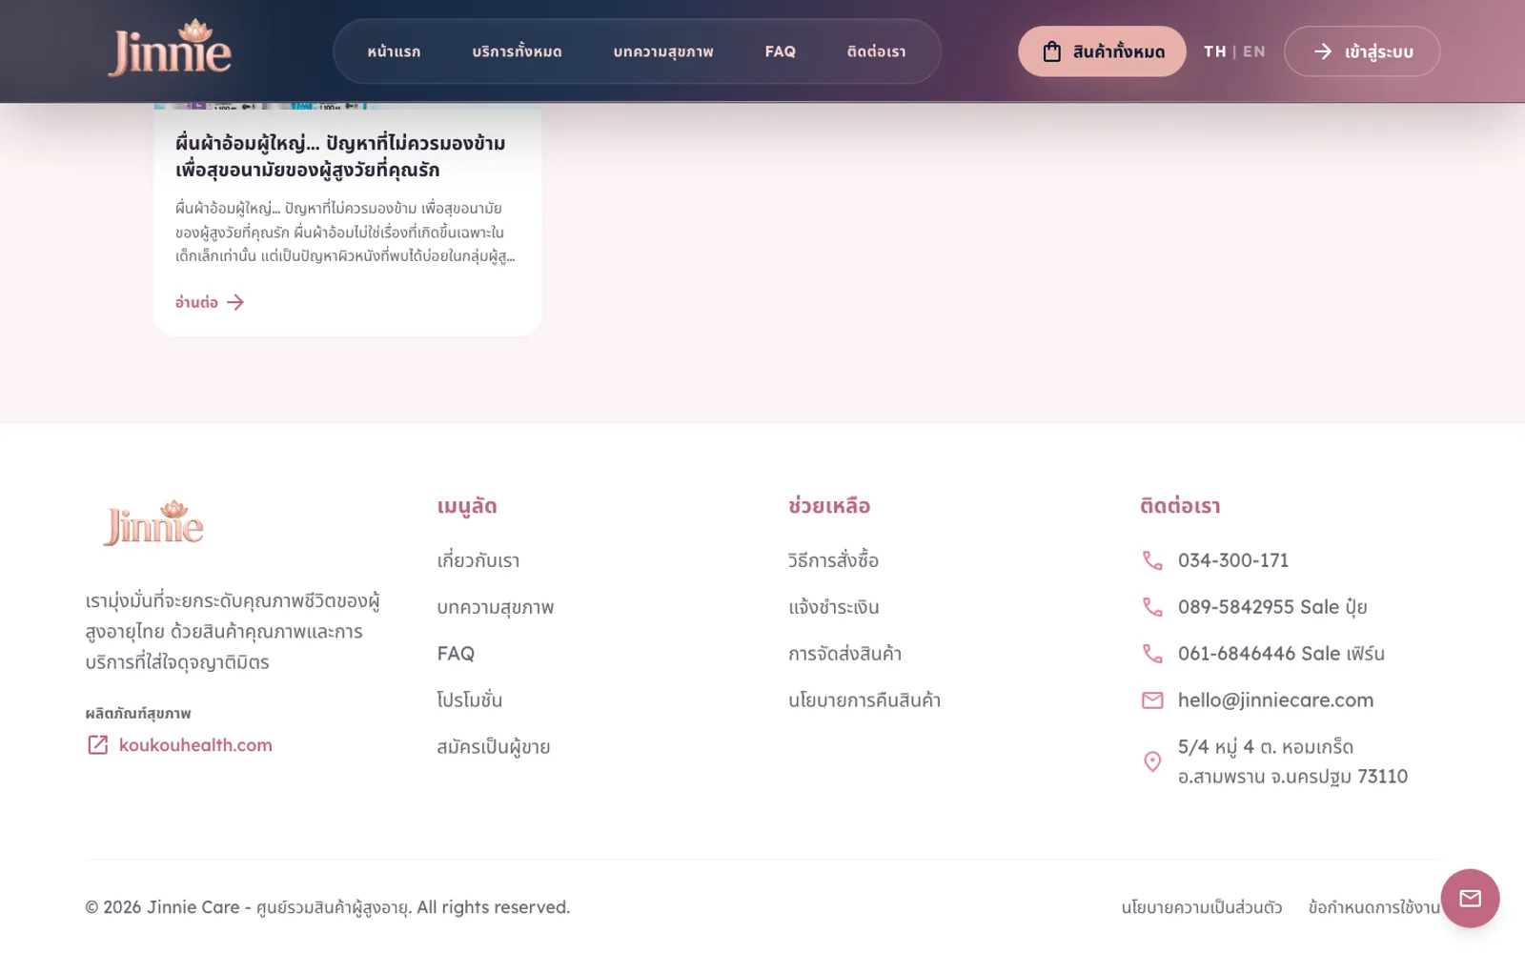Open the koukouhealth.com link
Viewport: 1525px width, 953px height.
tap(195, 745)
